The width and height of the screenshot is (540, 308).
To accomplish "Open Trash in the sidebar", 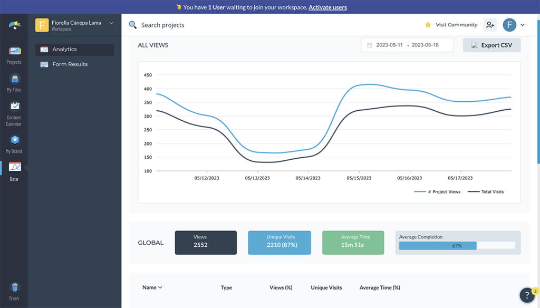I will click(14, 291).
